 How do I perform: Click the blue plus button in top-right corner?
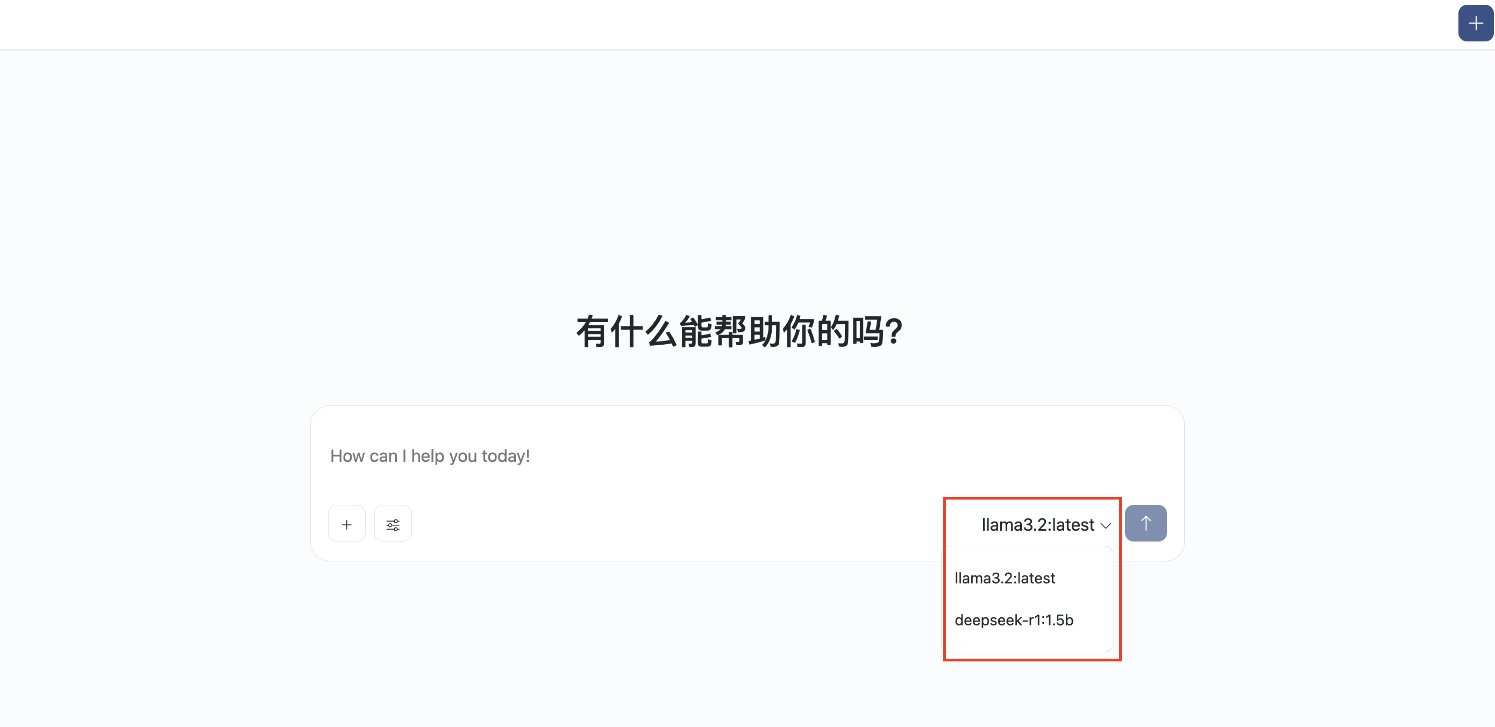pyautogui.click(x=1475, y=23)
